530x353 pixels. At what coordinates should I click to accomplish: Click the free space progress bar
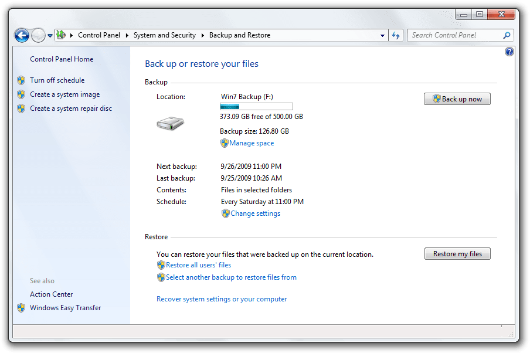pos(256,106)
